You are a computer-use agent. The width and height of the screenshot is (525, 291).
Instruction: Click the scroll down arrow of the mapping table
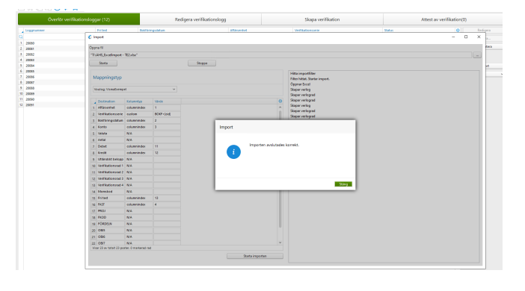(280, 242)
